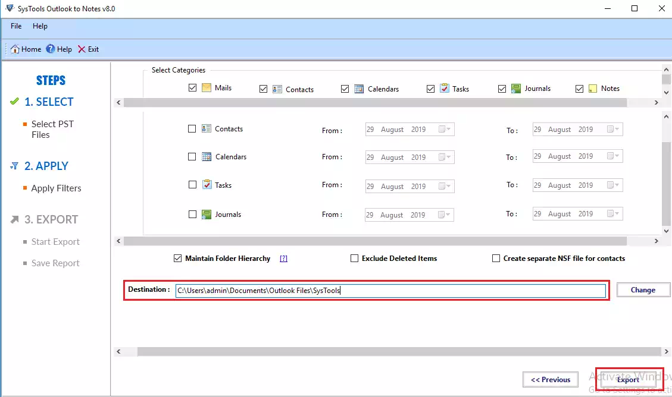The image size is (672, 397).
Task: Click the red X Exit icon
Action: [82, 49]
